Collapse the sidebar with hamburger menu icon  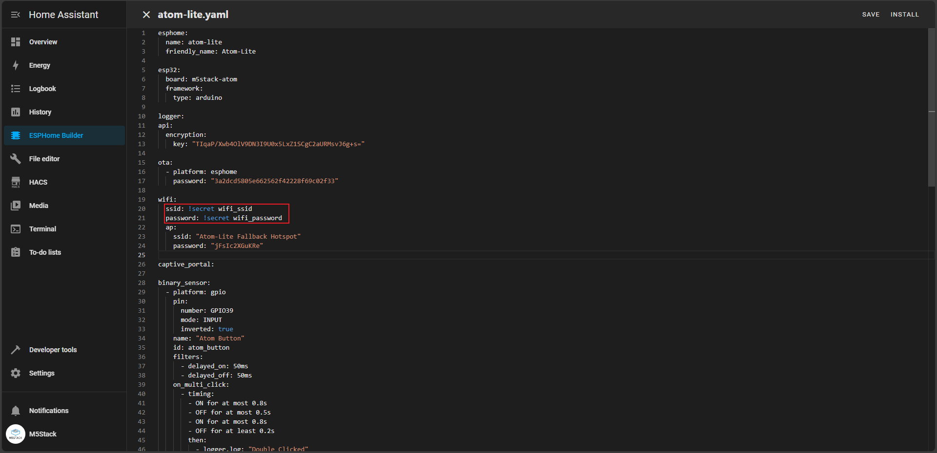click(16, 15)
